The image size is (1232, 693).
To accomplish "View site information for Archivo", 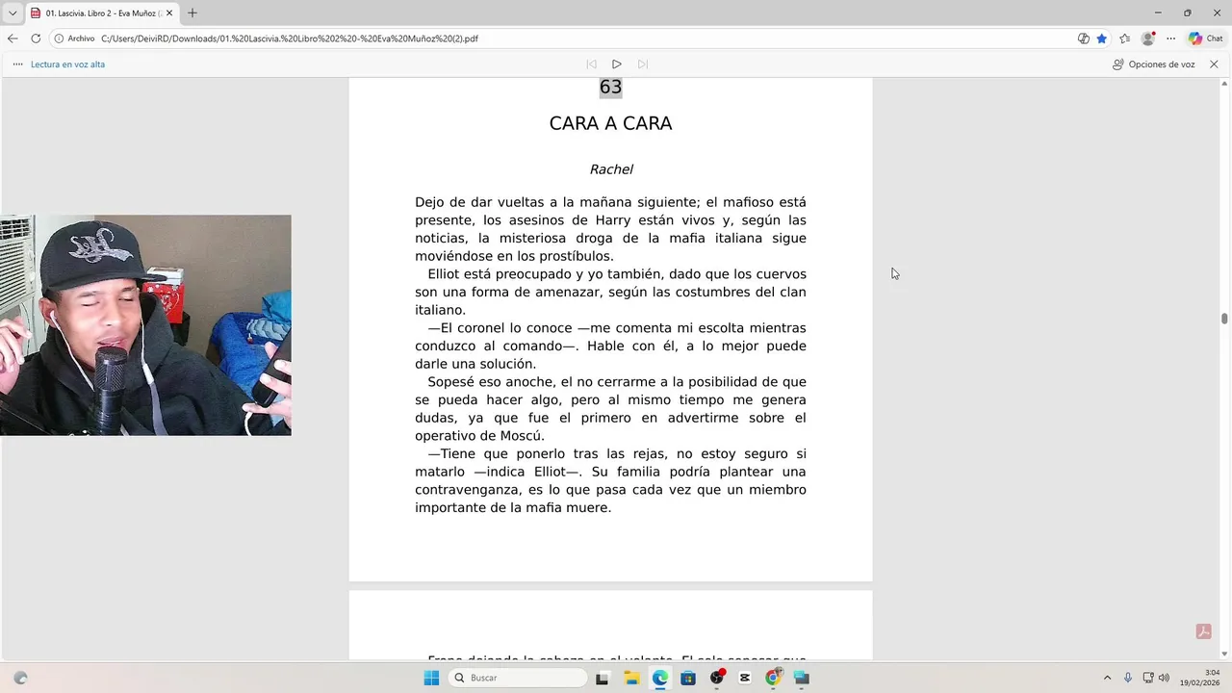I will coord(74,38).
